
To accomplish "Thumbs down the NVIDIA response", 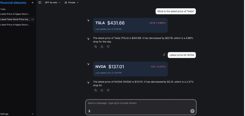I will [x=108, y=90].
